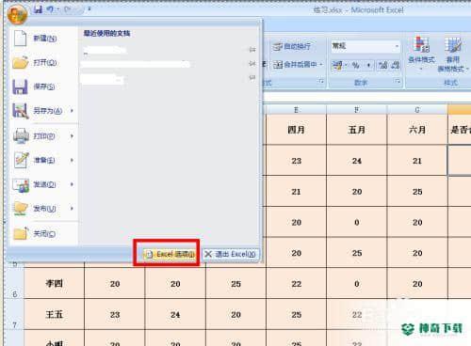Click the round Office button orb
The image size is (471, 346).
(17, 14)
